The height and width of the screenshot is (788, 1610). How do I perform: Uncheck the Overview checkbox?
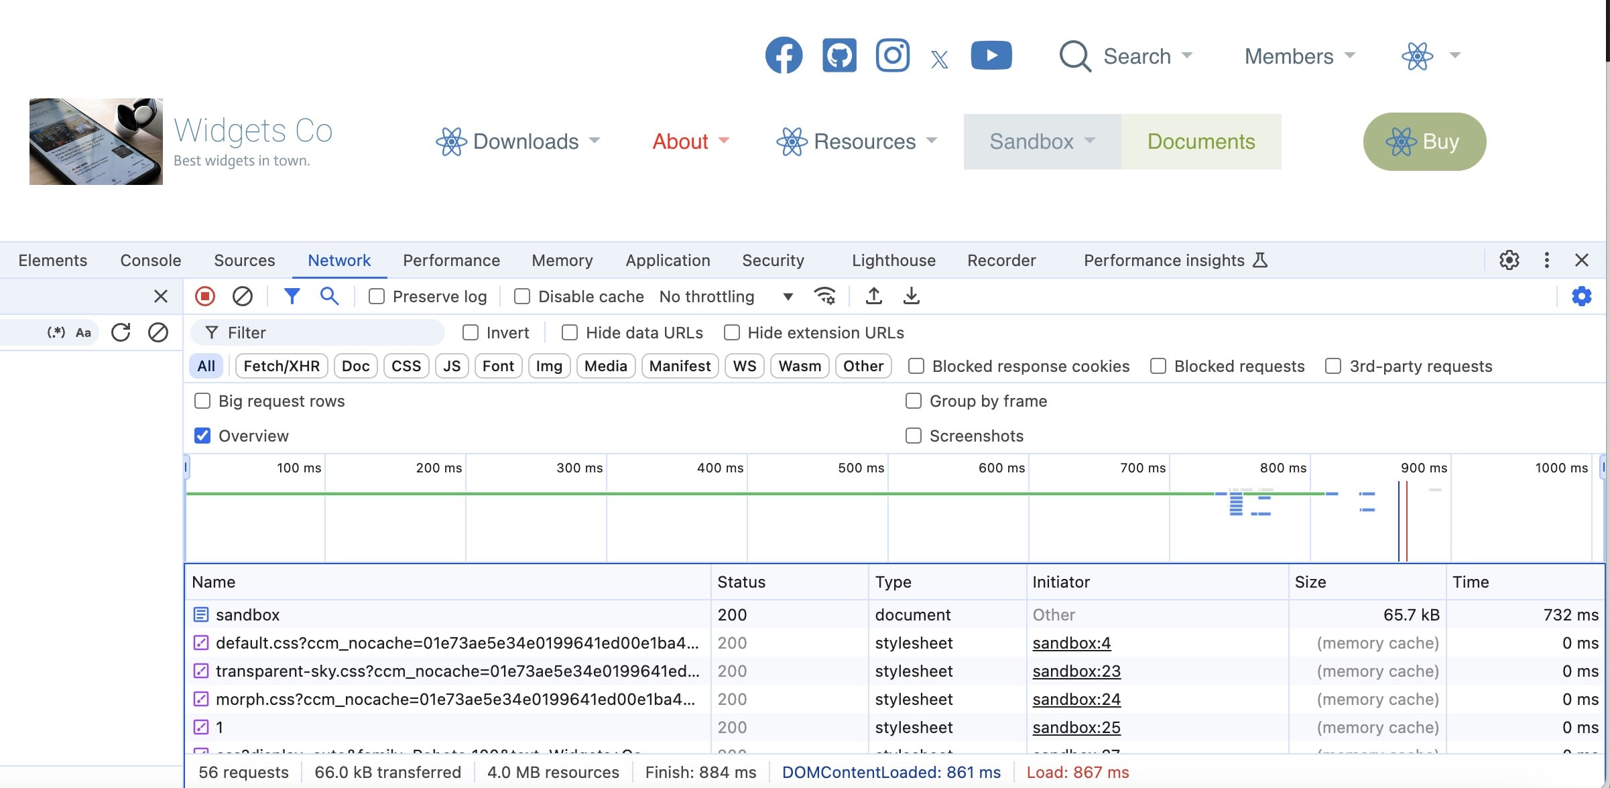[202, 436]
